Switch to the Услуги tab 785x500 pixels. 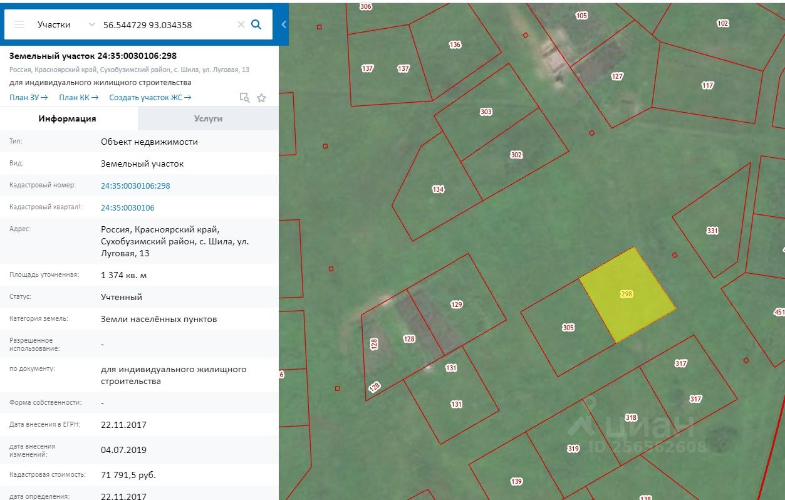(x=208, y=118)
